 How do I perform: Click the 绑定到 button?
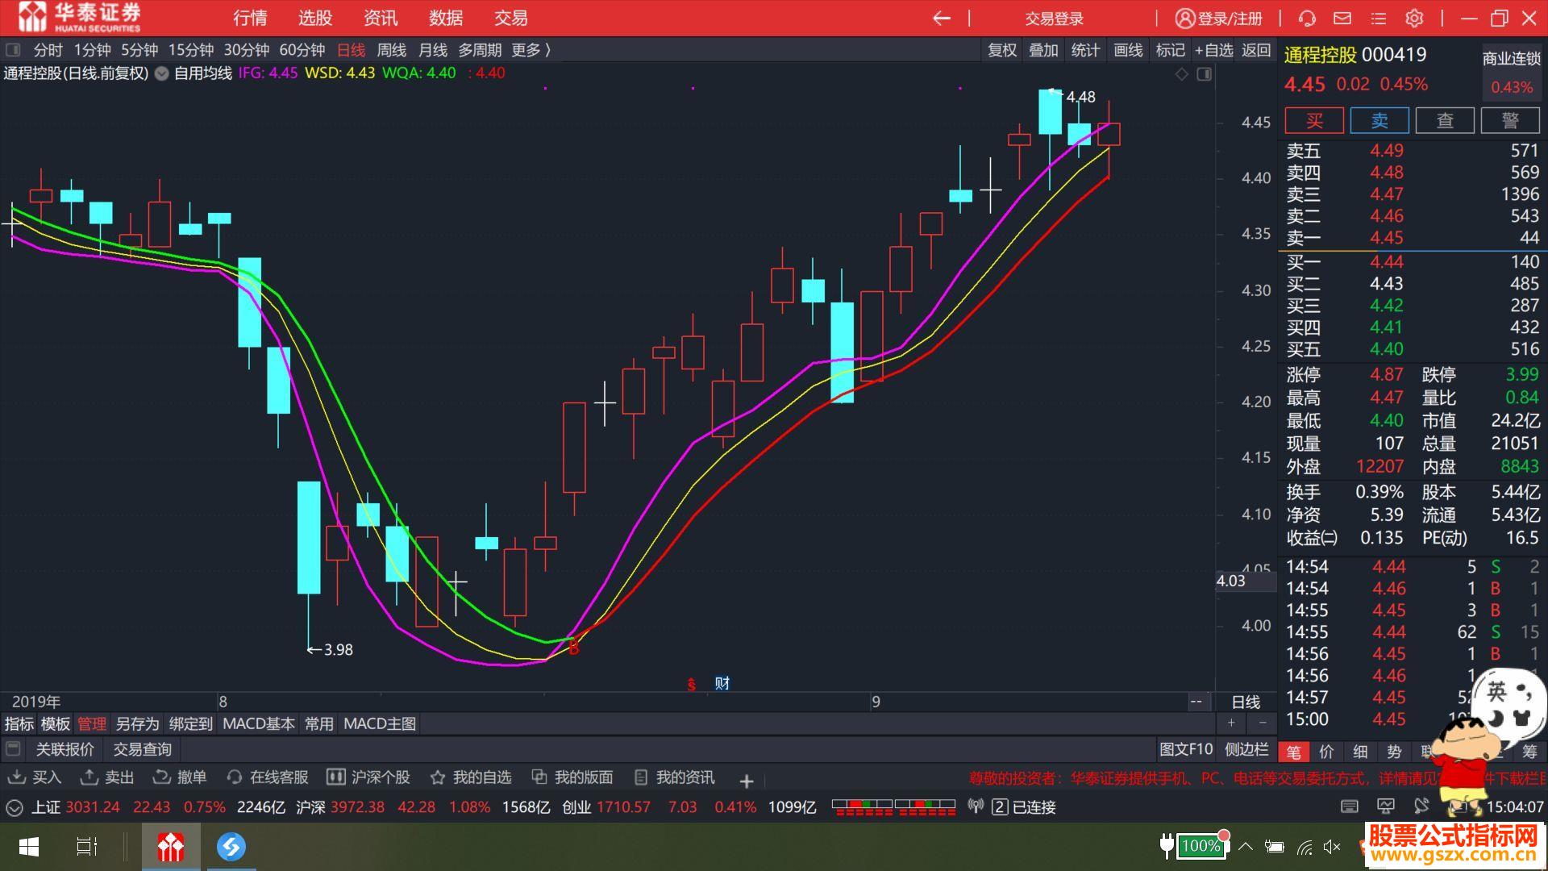click(x=190, y=723)
